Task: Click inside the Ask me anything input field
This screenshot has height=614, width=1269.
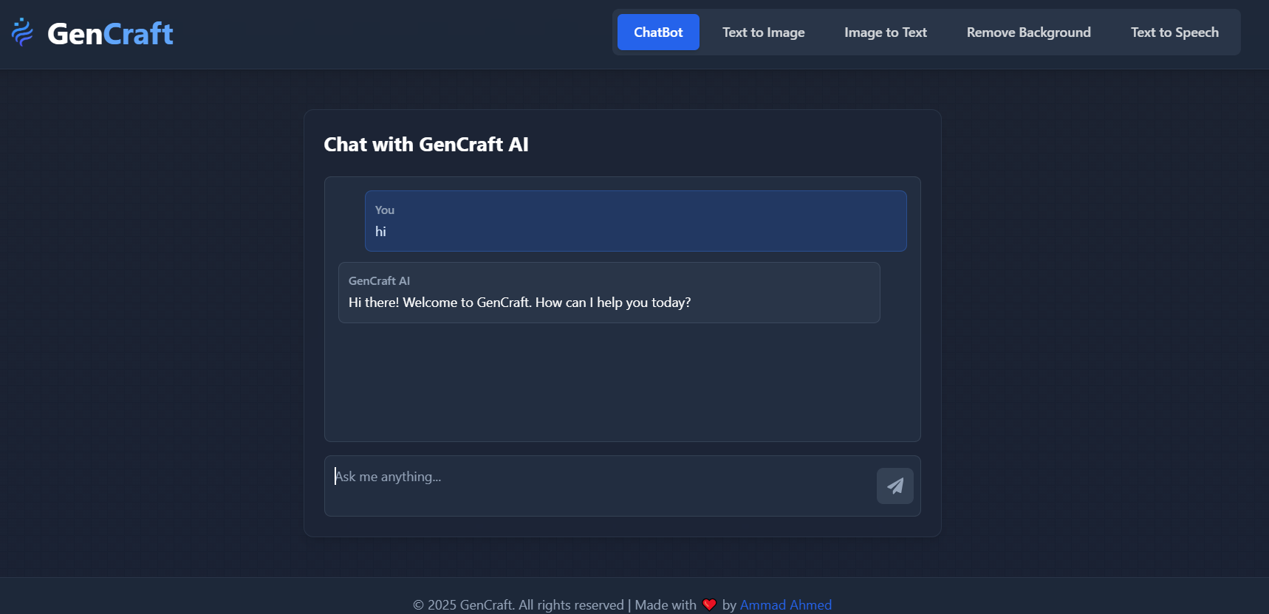Action: pos(591,476)
